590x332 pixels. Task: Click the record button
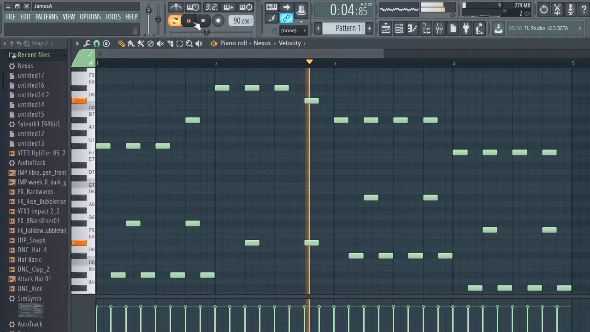coord(218,21)
